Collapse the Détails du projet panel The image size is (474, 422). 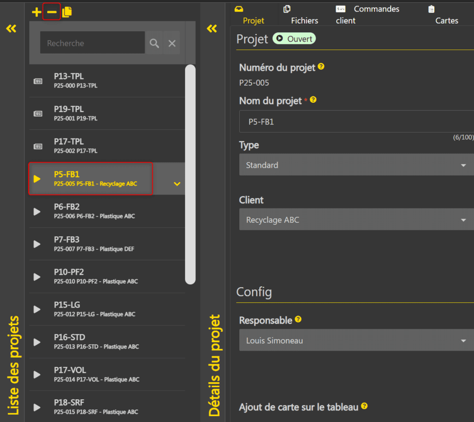click(212, 29)
